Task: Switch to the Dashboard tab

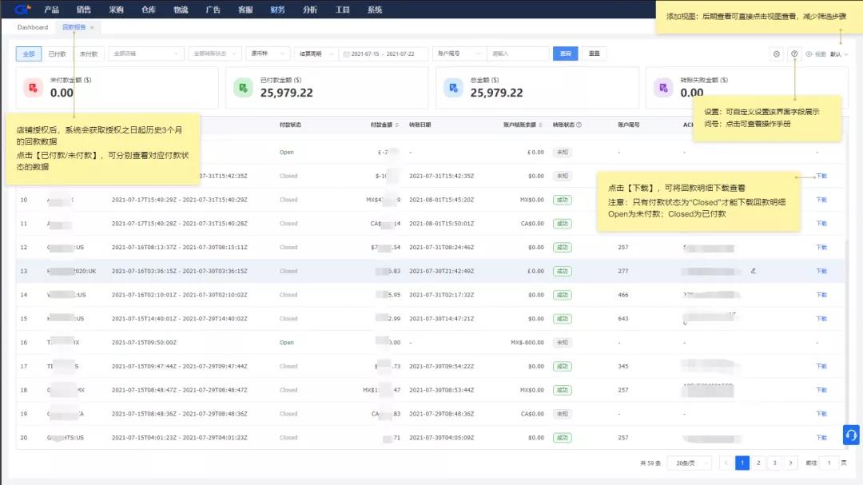Action: click(x=33, y=27)
